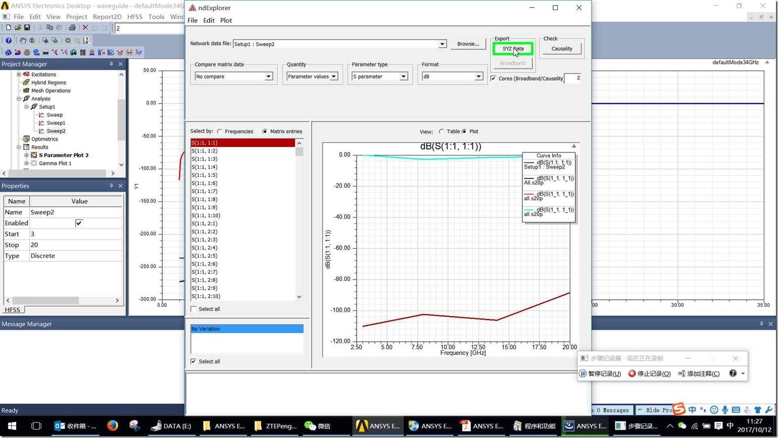Select Sweep2 in the Project Manager tree
The height and width of the screenshot is (438, 778).
[56, 131]
